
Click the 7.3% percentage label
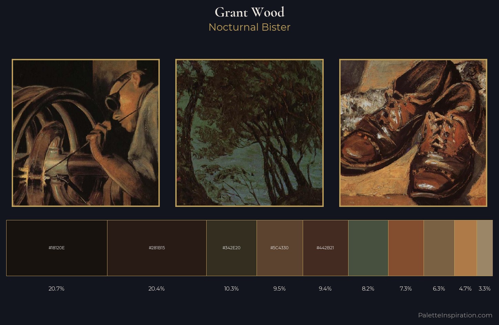[x=406, y=289]
